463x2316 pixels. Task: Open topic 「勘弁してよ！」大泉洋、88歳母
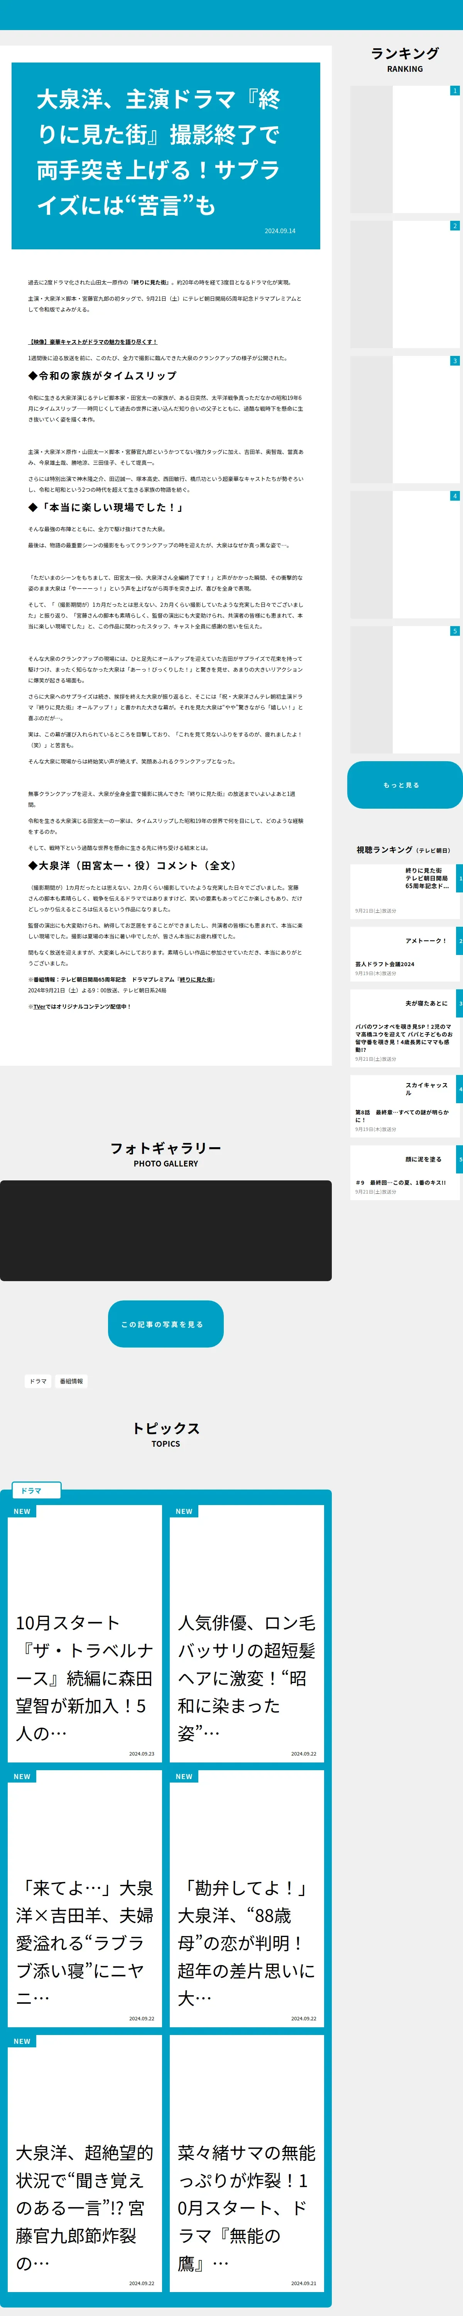pyautogui.click(x=246, y=1899)
